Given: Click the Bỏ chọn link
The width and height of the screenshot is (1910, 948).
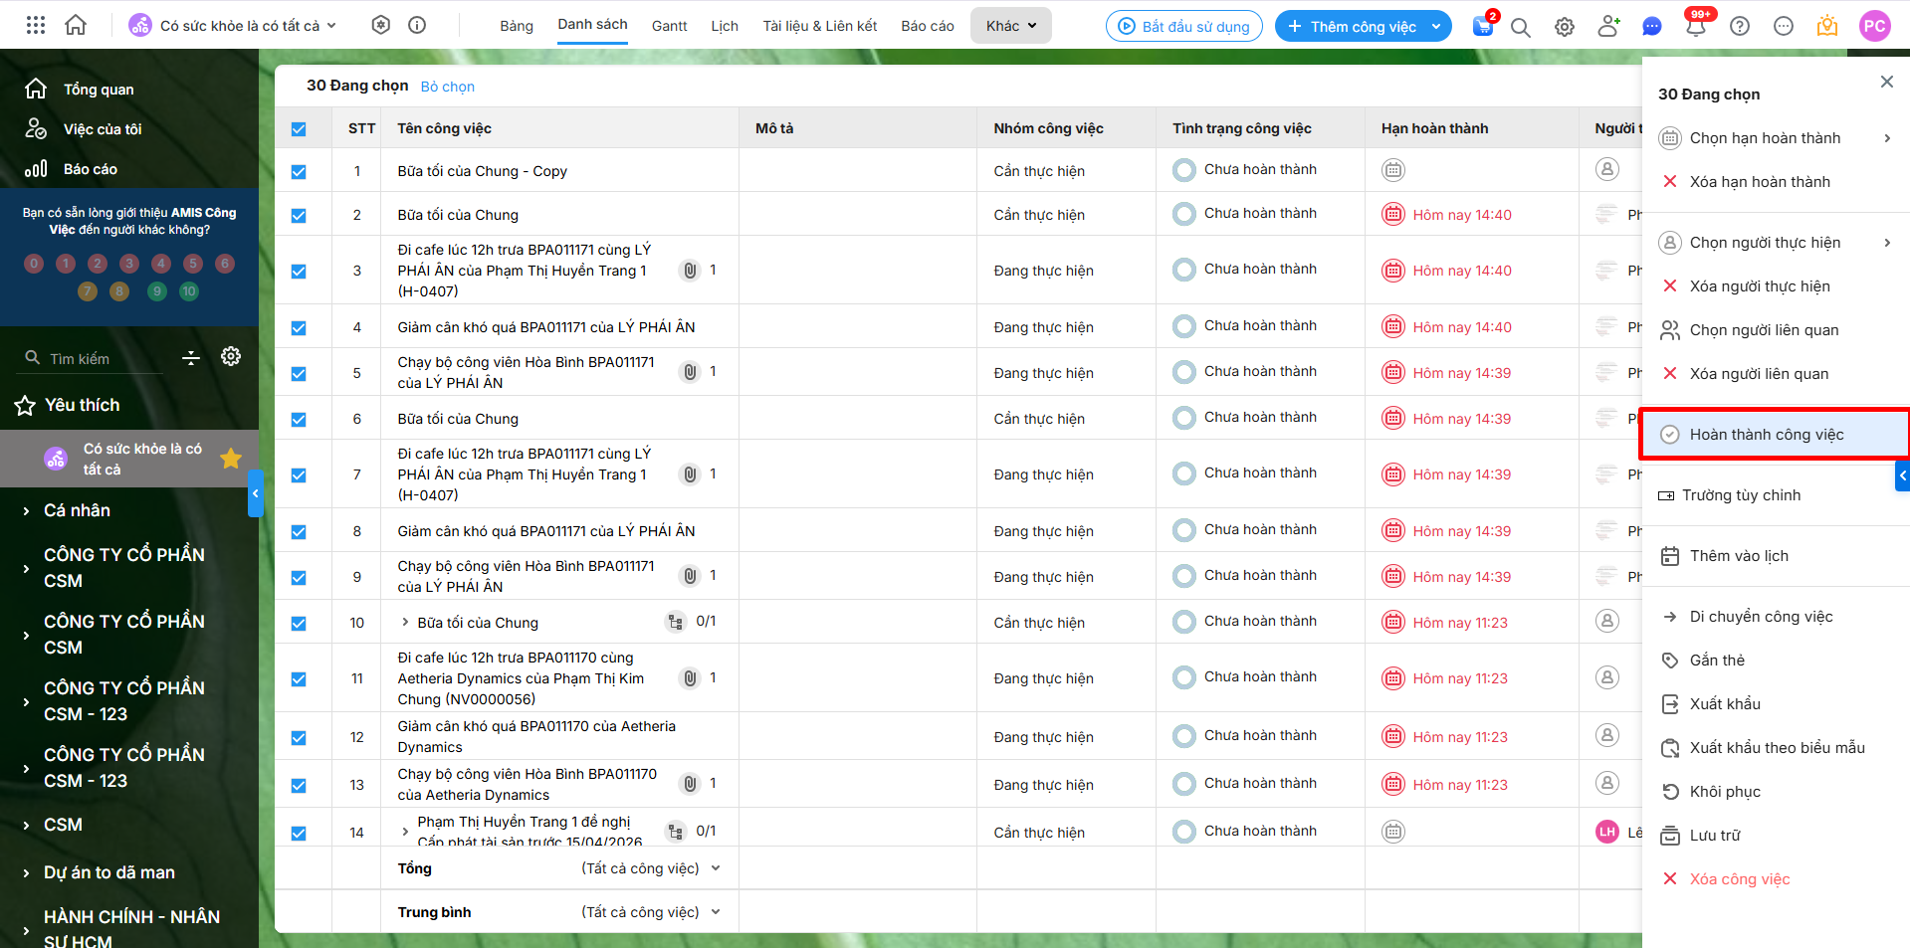Looking at the screenshot, I should [447, 87].
